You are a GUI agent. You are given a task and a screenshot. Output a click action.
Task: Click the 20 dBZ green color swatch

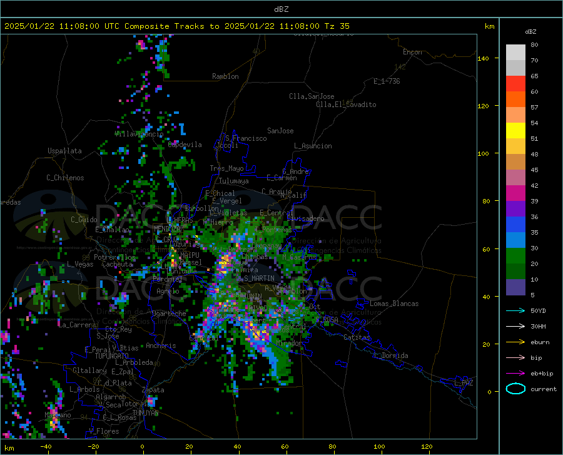[x=515, y=256]
